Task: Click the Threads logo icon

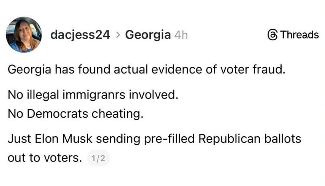Action: point(272,35)
